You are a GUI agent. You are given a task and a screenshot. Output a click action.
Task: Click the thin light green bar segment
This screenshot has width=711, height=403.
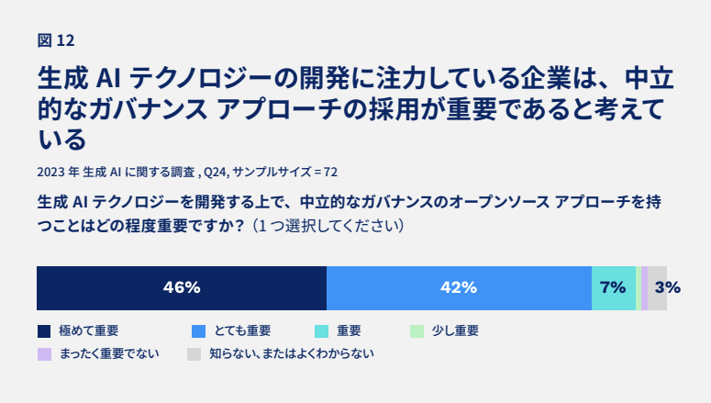[639, 288]
